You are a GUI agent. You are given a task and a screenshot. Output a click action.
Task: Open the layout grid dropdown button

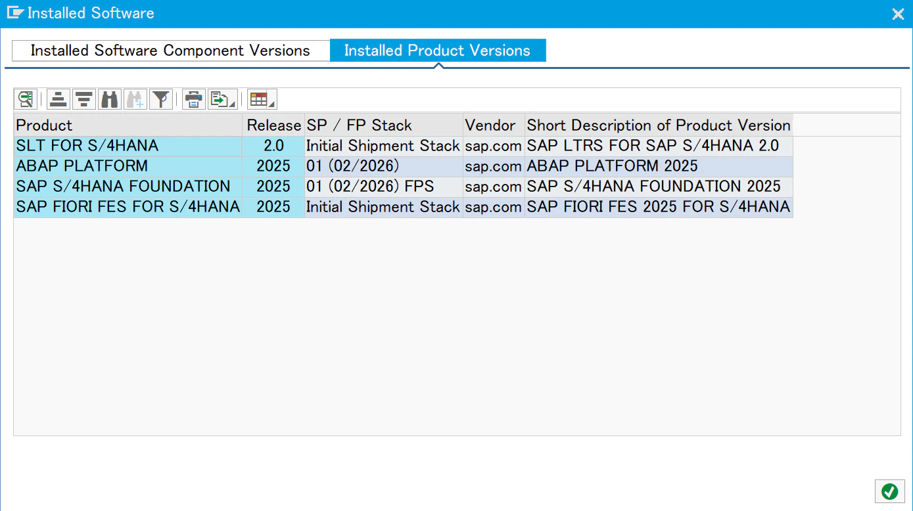(x=262, y=100)
